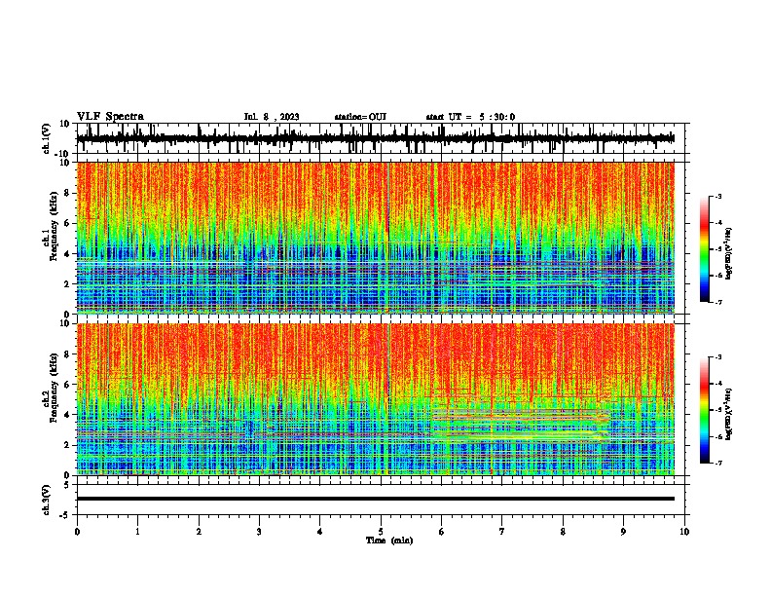Click the ch.1 spectrogram color scale bar
Image resolution: width=771 pixels, height=596 pixels.
pos(705,249)
